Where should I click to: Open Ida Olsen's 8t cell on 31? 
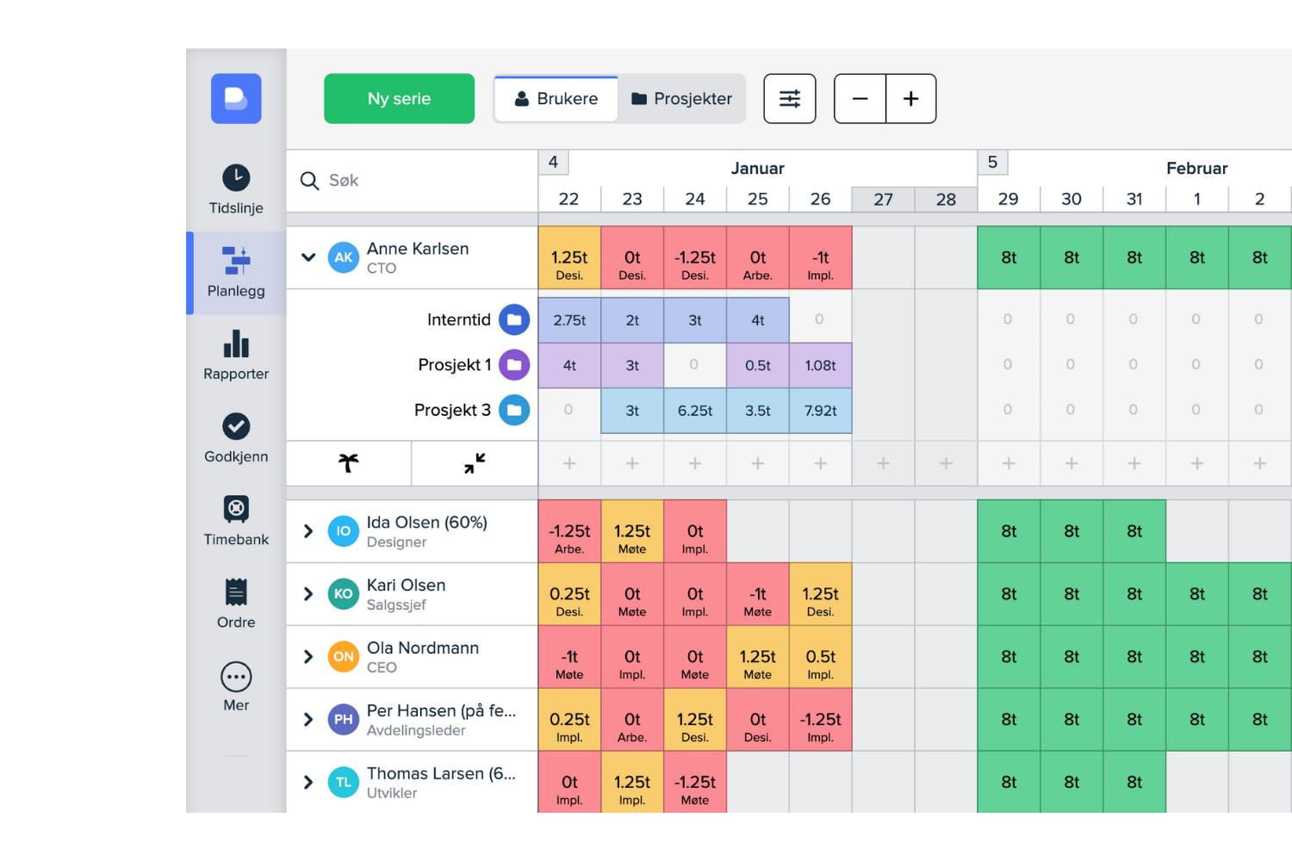tap(1134, 531)
